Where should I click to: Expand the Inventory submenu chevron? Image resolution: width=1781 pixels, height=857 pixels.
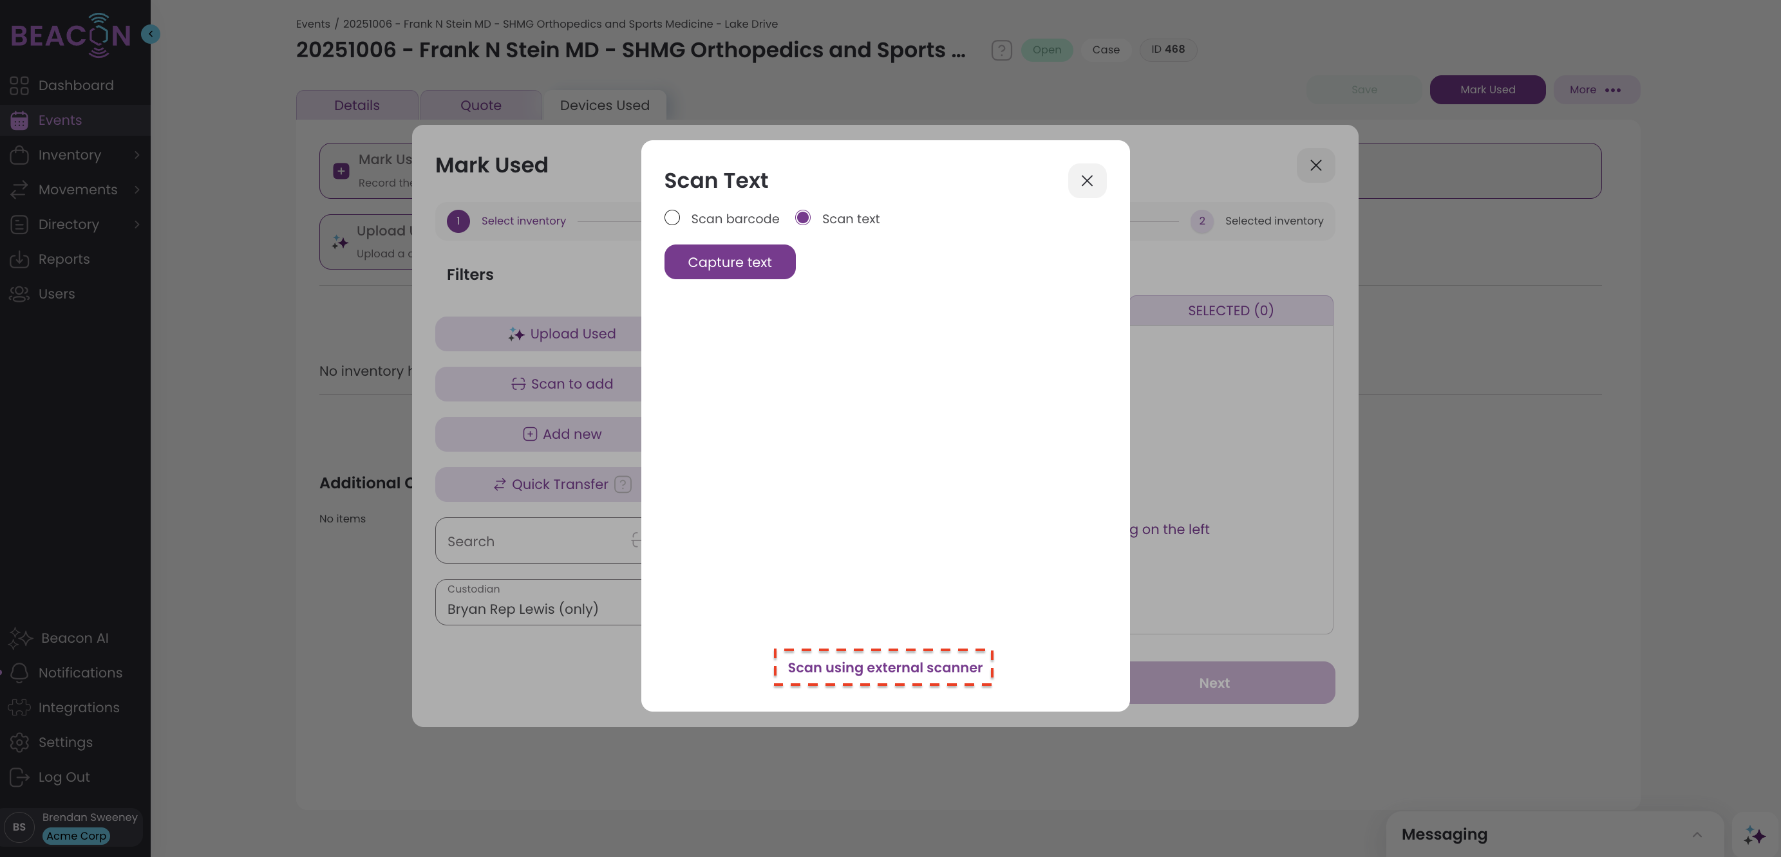(x=137, y=154)
